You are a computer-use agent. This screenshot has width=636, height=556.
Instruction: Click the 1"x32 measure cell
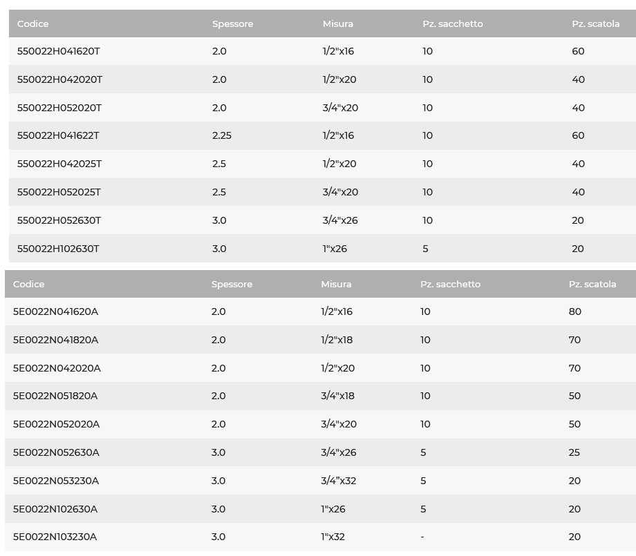333,537
